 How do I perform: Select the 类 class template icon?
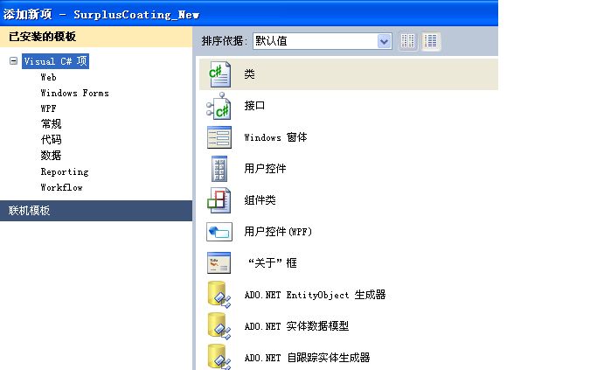(x=219, y=74)
